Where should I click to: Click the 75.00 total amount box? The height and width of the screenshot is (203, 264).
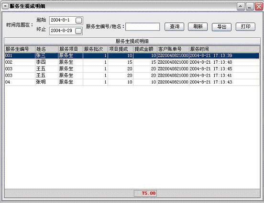coord(145,193)
